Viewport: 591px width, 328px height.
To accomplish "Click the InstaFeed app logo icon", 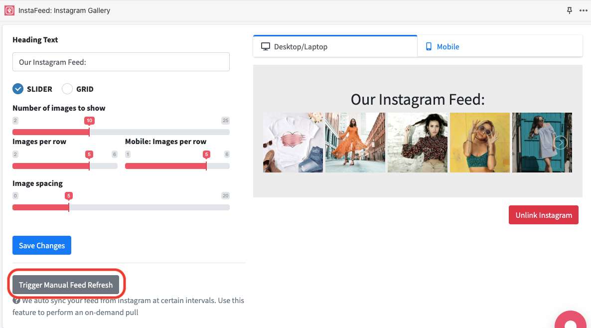I will (9, 10).
